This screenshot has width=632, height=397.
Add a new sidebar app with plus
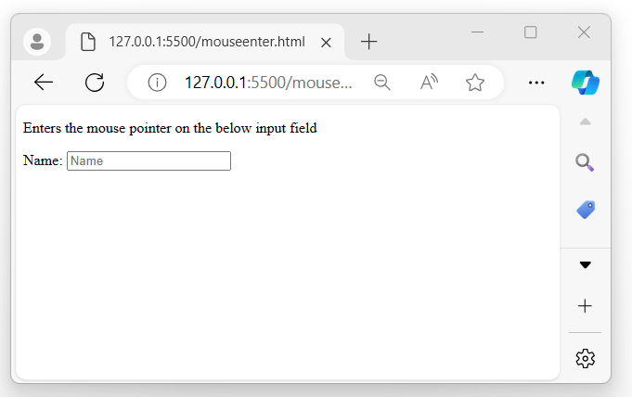[x=585, y=306]
